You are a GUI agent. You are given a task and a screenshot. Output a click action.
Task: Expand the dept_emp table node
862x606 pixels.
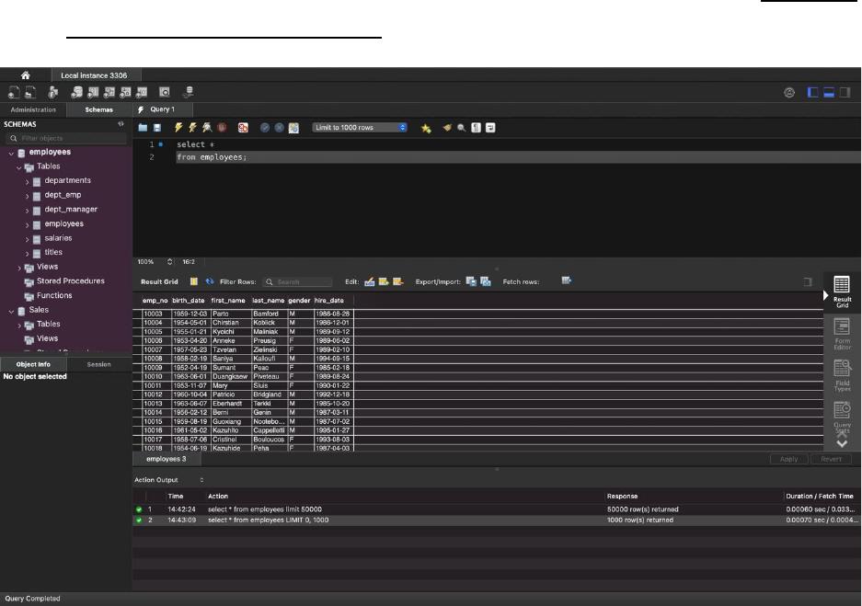pyautogui.click(x=27, y=196)
